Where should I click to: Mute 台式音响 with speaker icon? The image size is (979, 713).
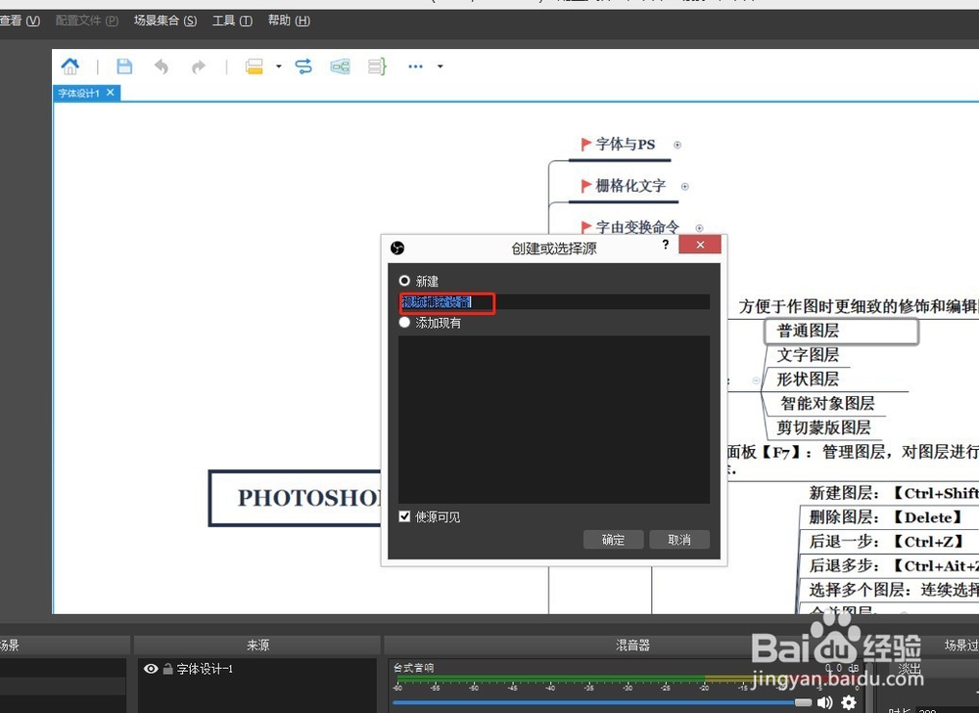[824, 702]
